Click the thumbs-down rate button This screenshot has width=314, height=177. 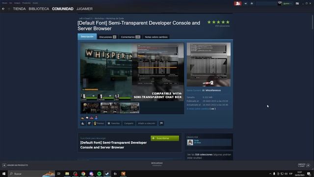pyautogui.click(x=89, y=123)
